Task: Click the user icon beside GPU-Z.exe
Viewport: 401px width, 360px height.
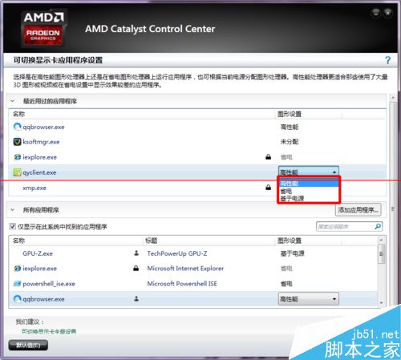Action: point(136,253)
